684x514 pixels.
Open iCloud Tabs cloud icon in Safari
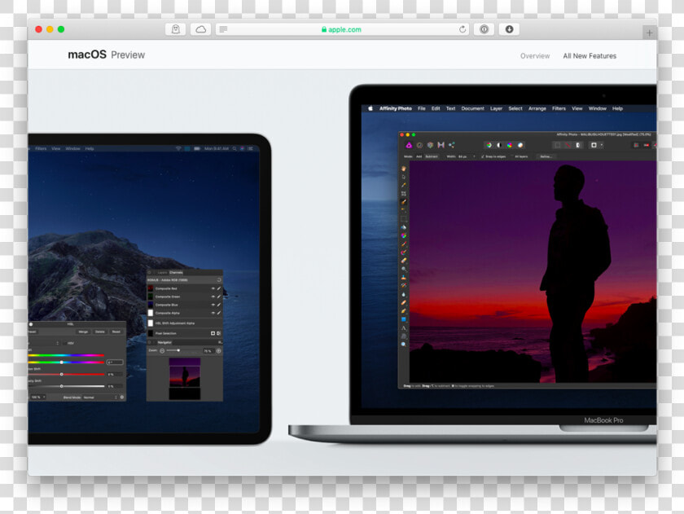point(200,29)
